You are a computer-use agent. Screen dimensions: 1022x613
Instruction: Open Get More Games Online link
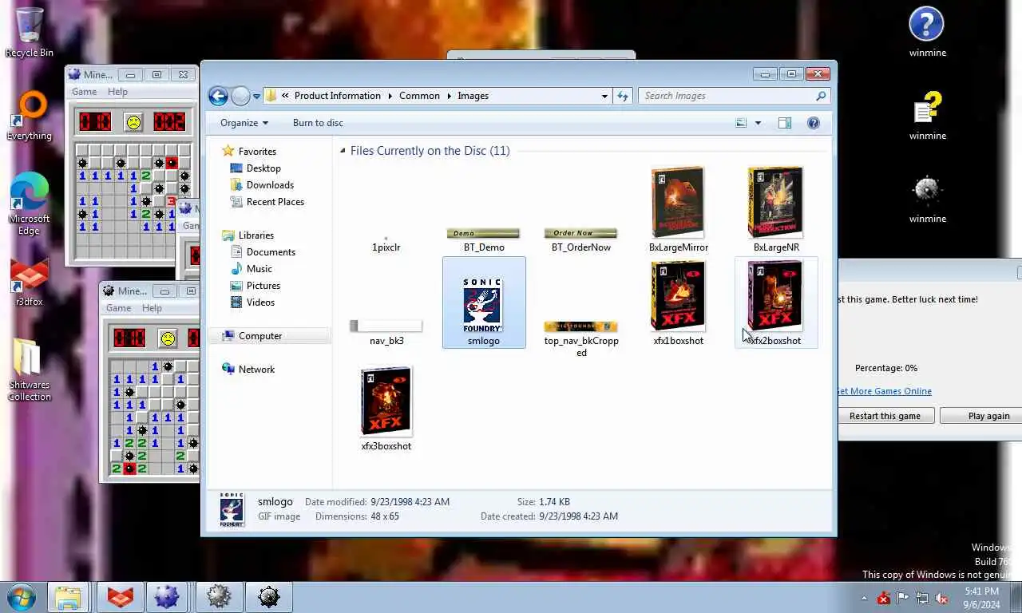pyautogui.click(x=885, y=391)
